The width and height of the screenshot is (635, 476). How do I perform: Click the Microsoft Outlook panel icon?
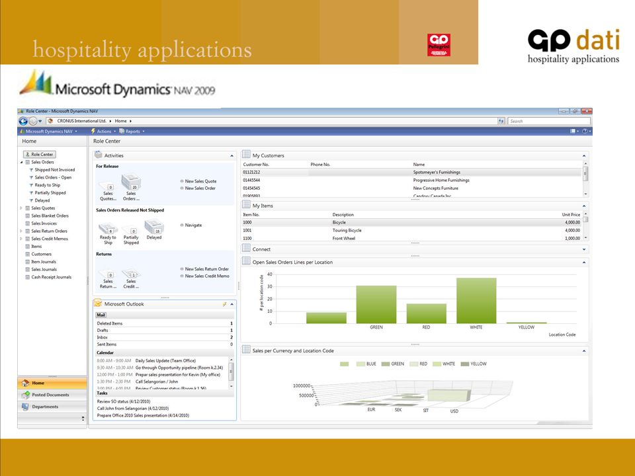click(98, 303)
